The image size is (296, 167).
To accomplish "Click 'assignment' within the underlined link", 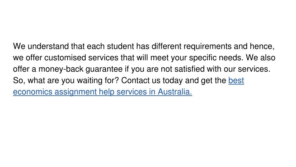I will (76, 92).
